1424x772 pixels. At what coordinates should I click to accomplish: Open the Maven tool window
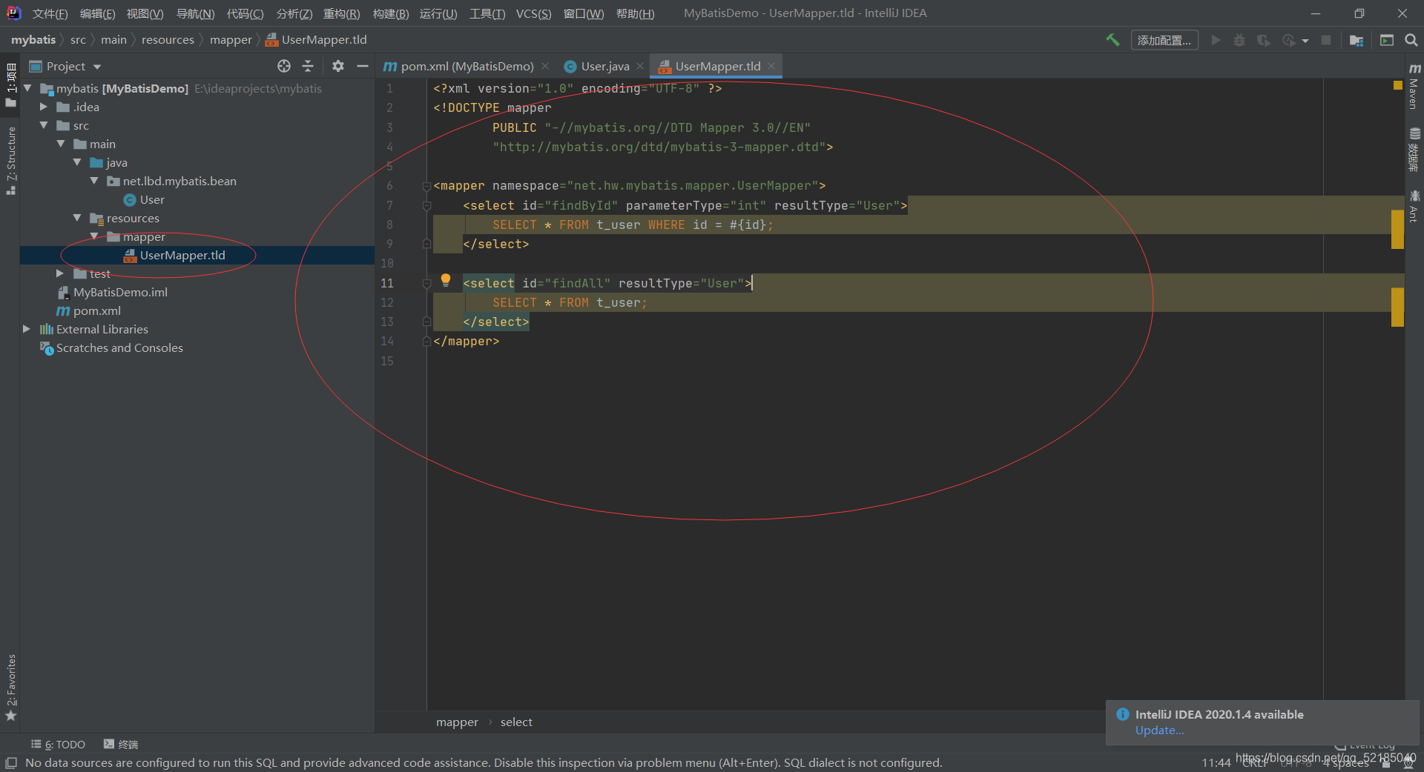1414,88
